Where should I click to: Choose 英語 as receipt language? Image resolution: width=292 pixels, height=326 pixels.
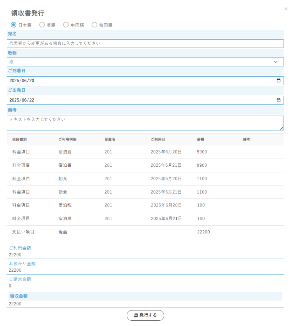pyautogui.click(x=42, y=25)
